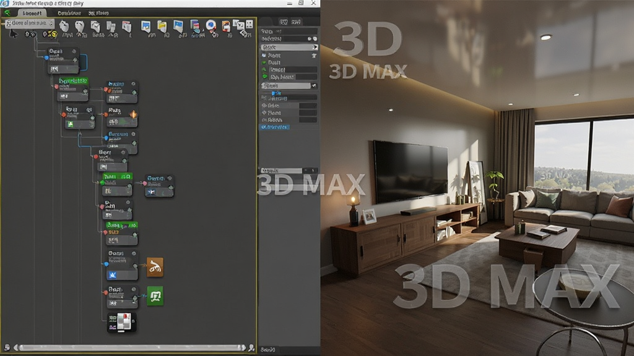Image resolution: width=634 pixels, height=356 pixels.
Task: Click the horizontal scrollbar track at bottom
Action: [129, 347]
